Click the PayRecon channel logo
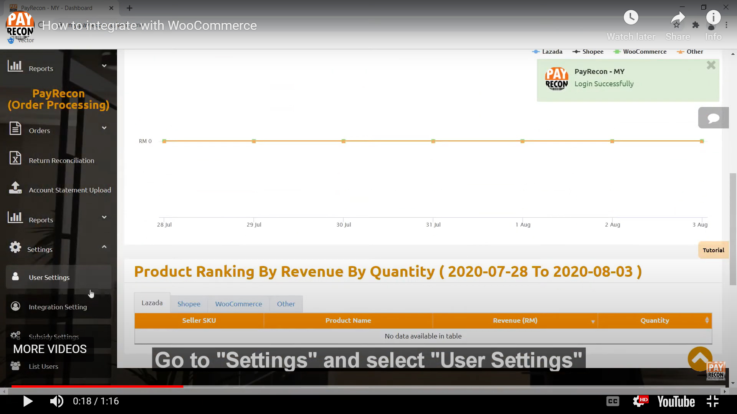This screenshot has height=414, width=737. (x=20, y=25)
